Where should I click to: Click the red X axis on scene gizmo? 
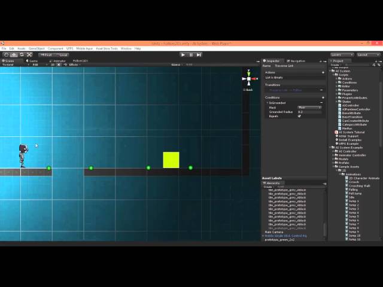(255, 79)
